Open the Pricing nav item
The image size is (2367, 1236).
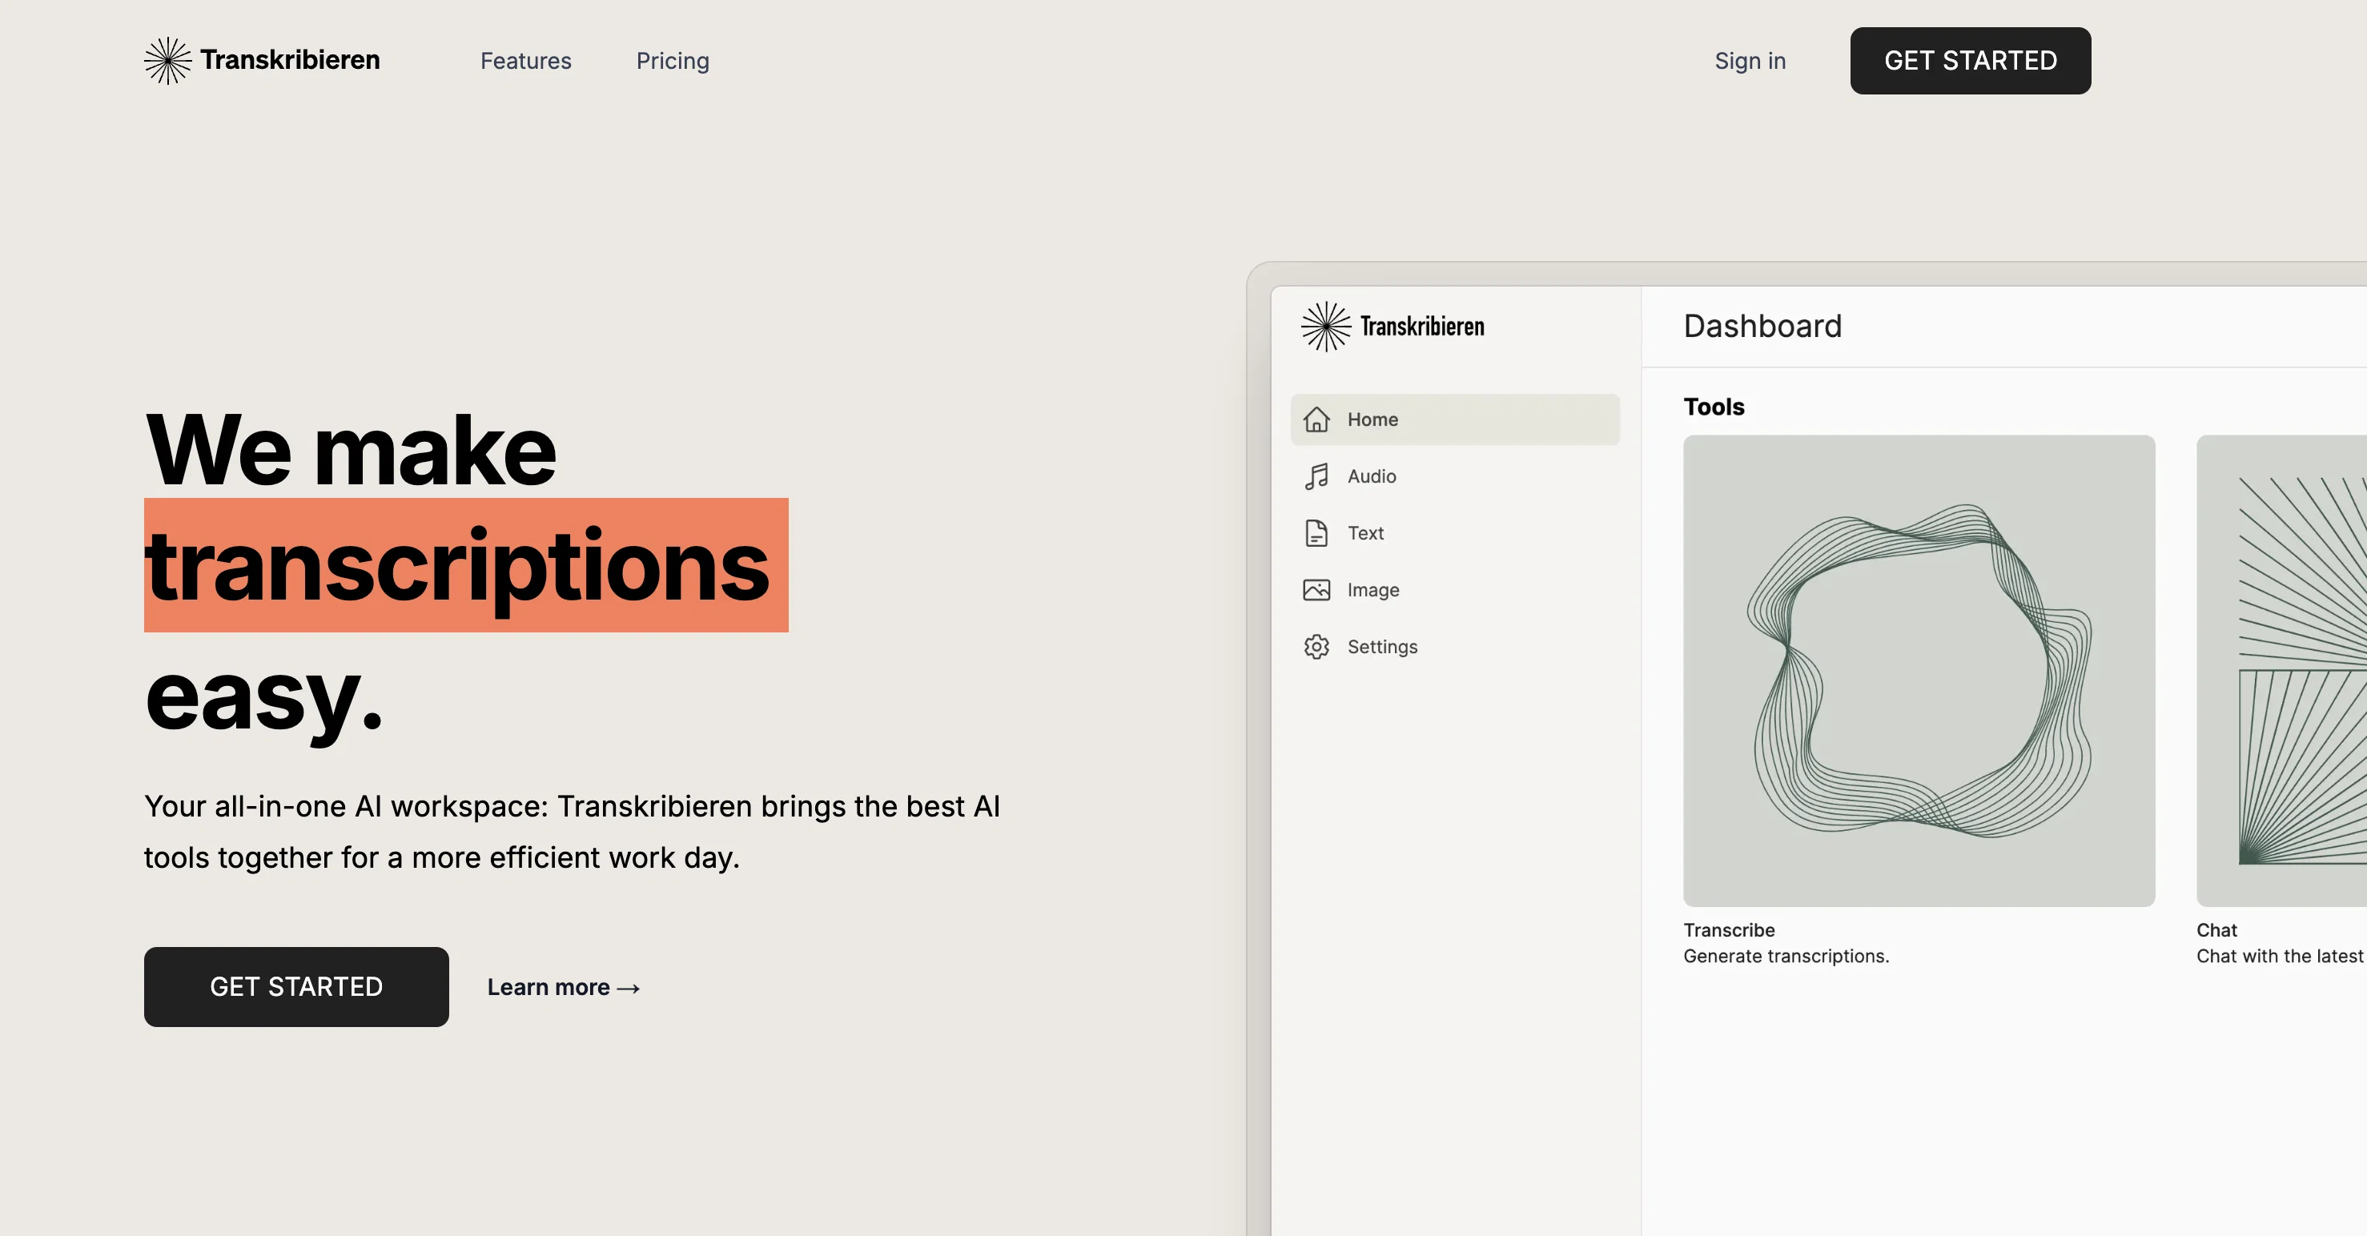point(673,62)
